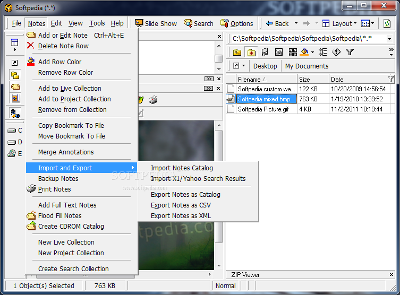Choose Add or Edit Note
The height and width of the screenshot is (295, 400).
pos(82,36)
